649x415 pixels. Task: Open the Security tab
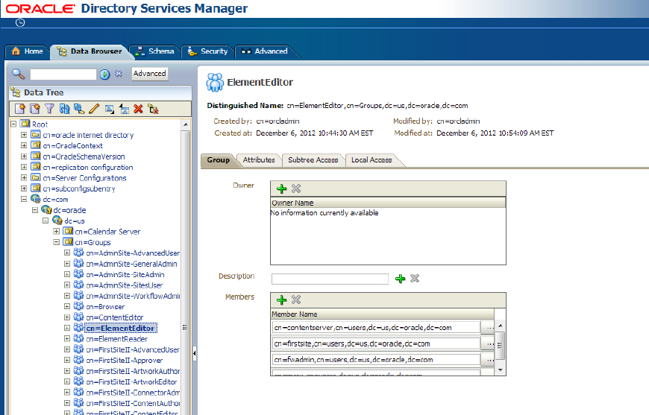[208, 51]
